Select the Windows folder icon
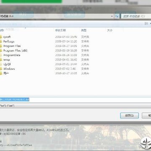Image resolution: width=151 pixels, height=151 pixels. (1, 69)
